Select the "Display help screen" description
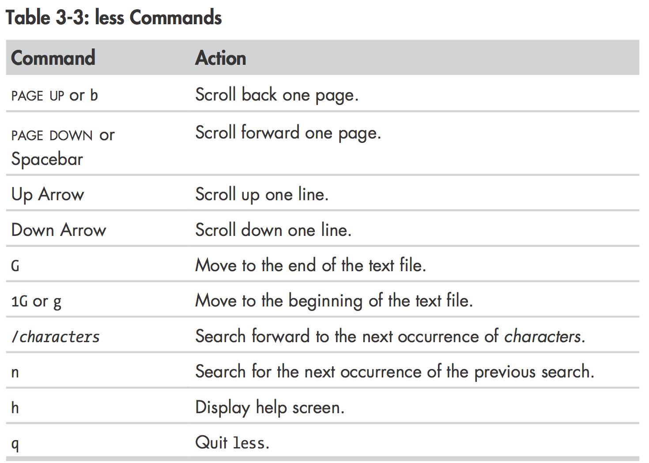The image size is (649, 463). click(x=269, y=408)
